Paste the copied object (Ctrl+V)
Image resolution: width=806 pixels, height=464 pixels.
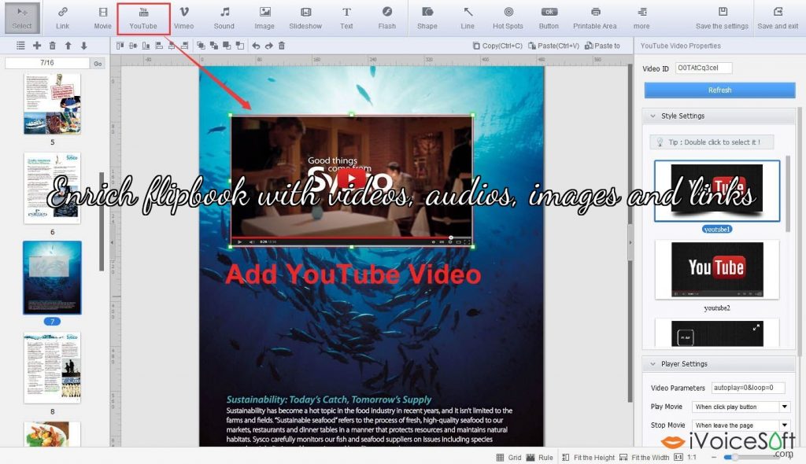pos(553,46)
